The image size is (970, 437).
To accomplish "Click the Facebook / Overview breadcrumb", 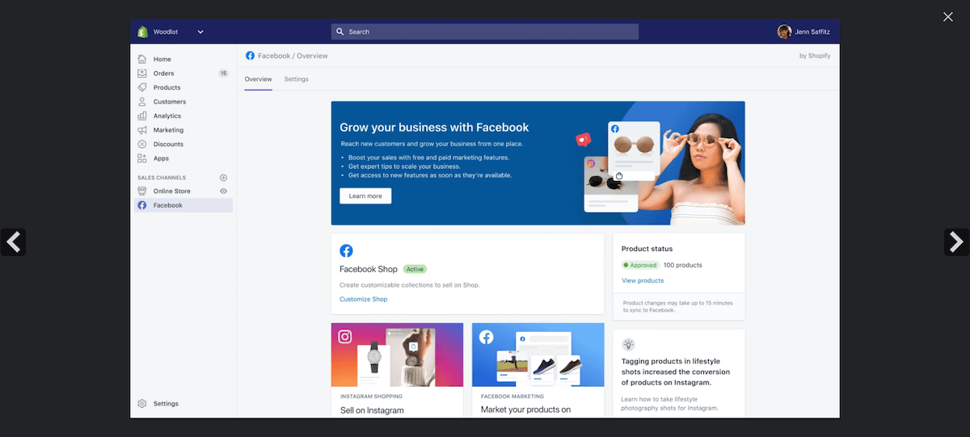I will pyautogui.click(x=293, y=56).
